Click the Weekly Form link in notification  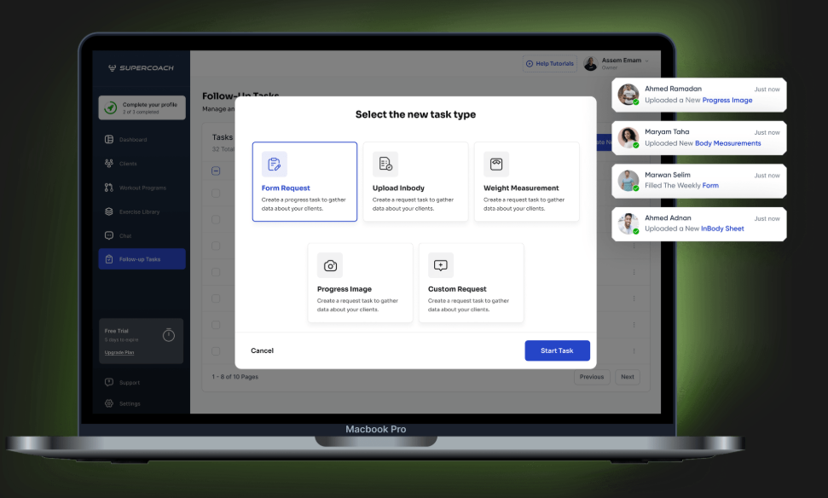click(x=710, y=185)
